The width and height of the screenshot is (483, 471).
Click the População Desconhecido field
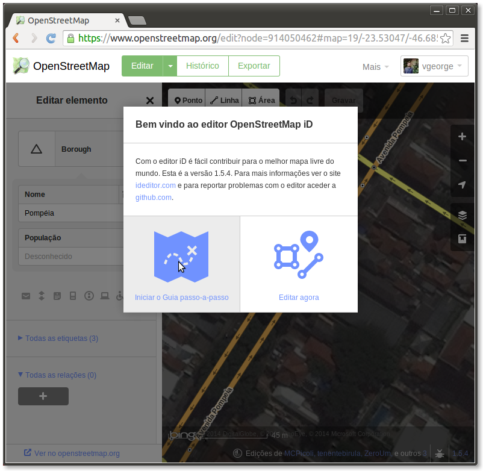click(x=72, y=257)
